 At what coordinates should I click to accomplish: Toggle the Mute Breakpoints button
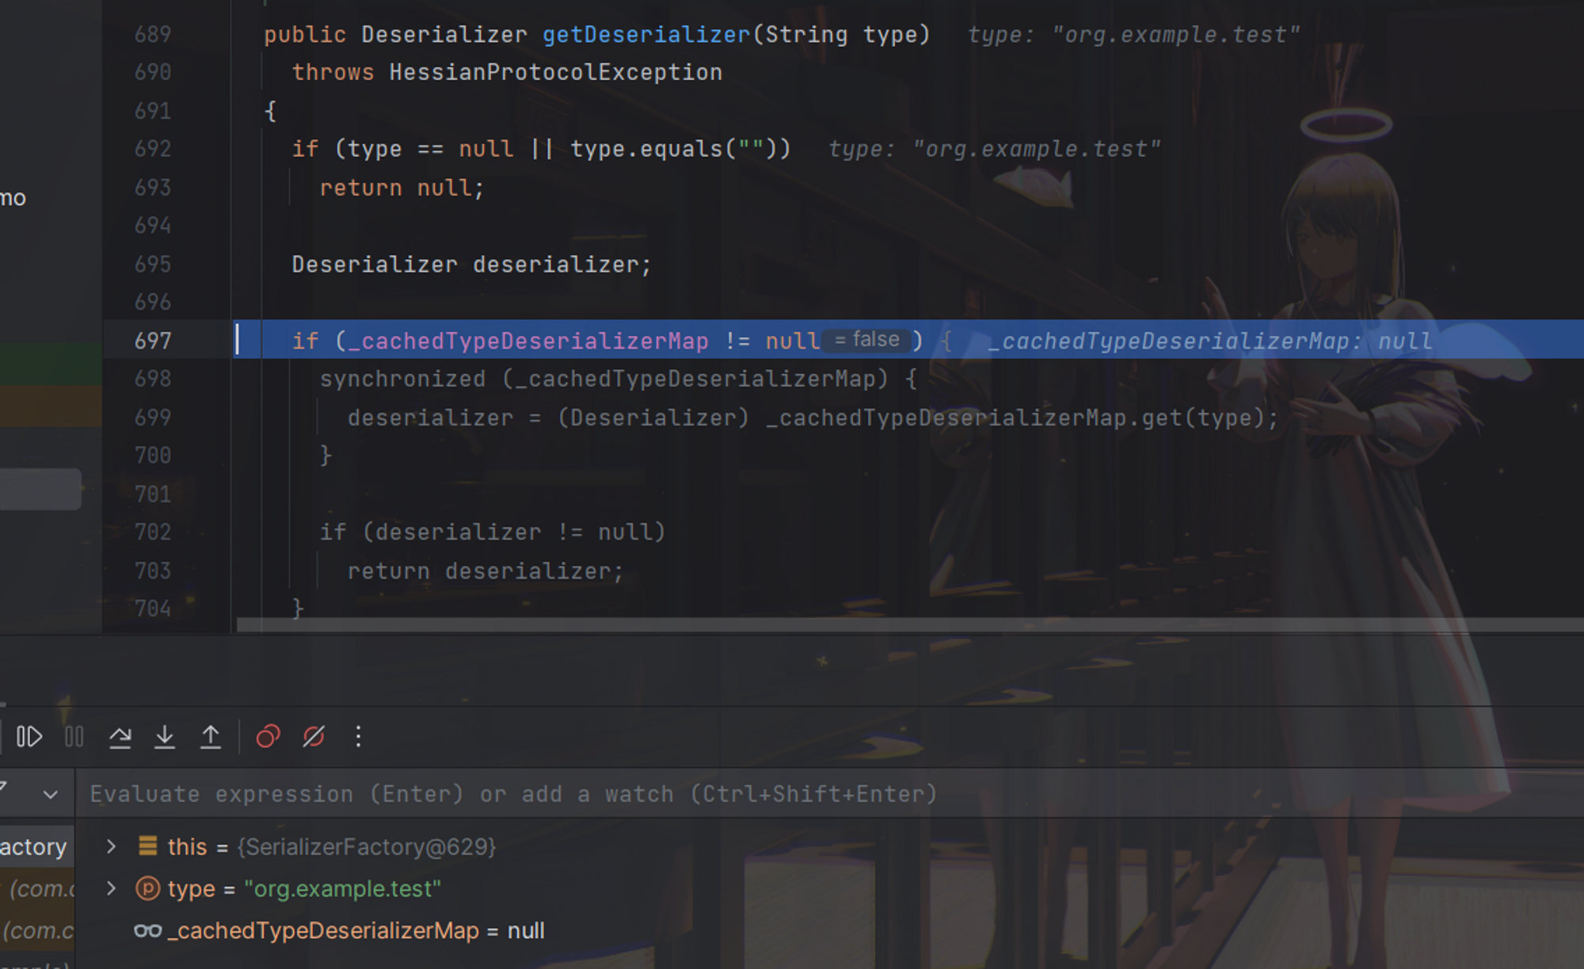coord(314,737)
